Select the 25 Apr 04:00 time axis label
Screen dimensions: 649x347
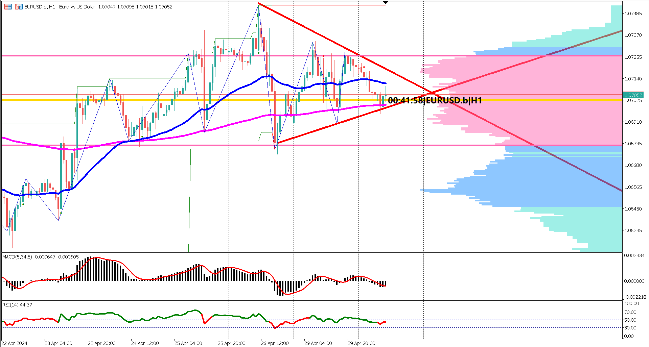[188, 343]
